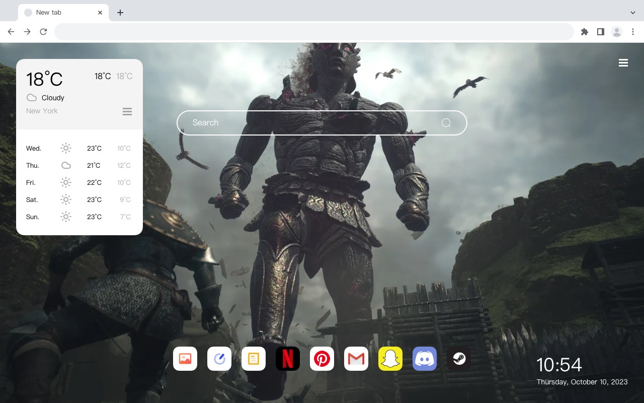Open the Netflix shortcut
Screen dimensions: 644x403
tap(288, 359)
